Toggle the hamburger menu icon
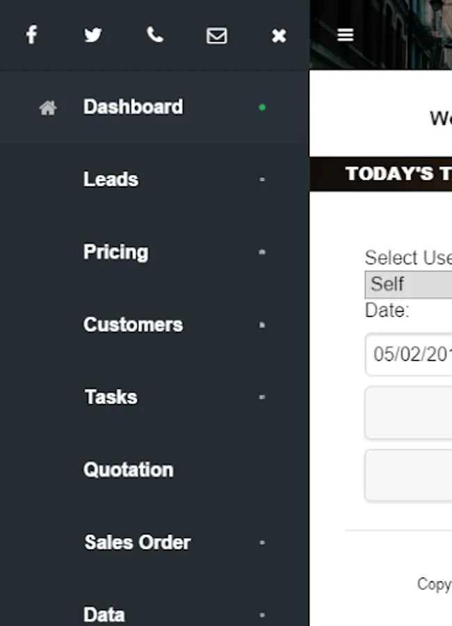Viewport: 452px width, 626px height. (x=346, y=35)
